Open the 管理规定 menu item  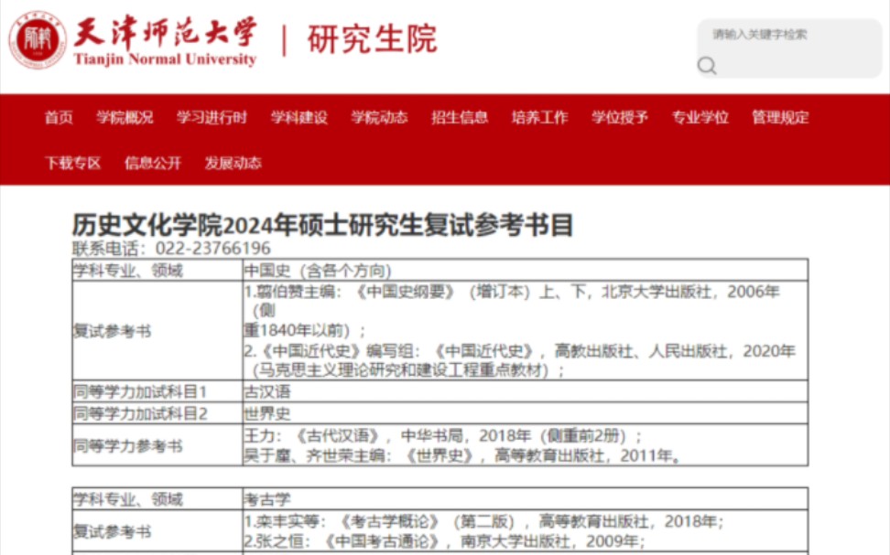780,117
